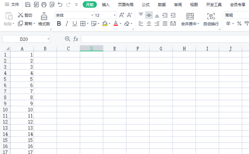Switch to the 公式 tab

coord(146,4)
